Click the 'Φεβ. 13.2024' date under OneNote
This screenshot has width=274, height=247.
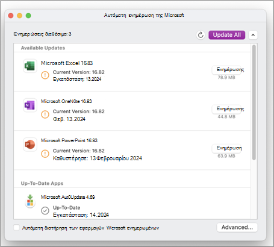[x=69, y=119]
